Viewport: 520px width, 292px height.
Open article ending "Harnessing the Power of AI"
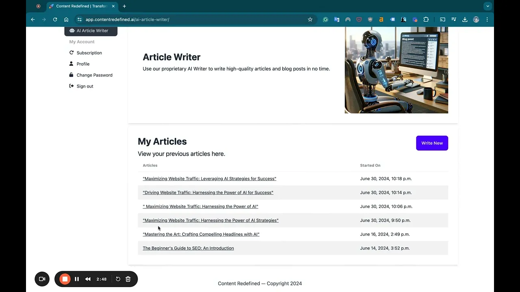tap(200, 206)
